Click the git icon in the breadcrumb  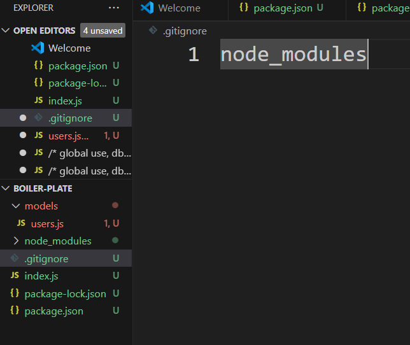pos(153,31)
